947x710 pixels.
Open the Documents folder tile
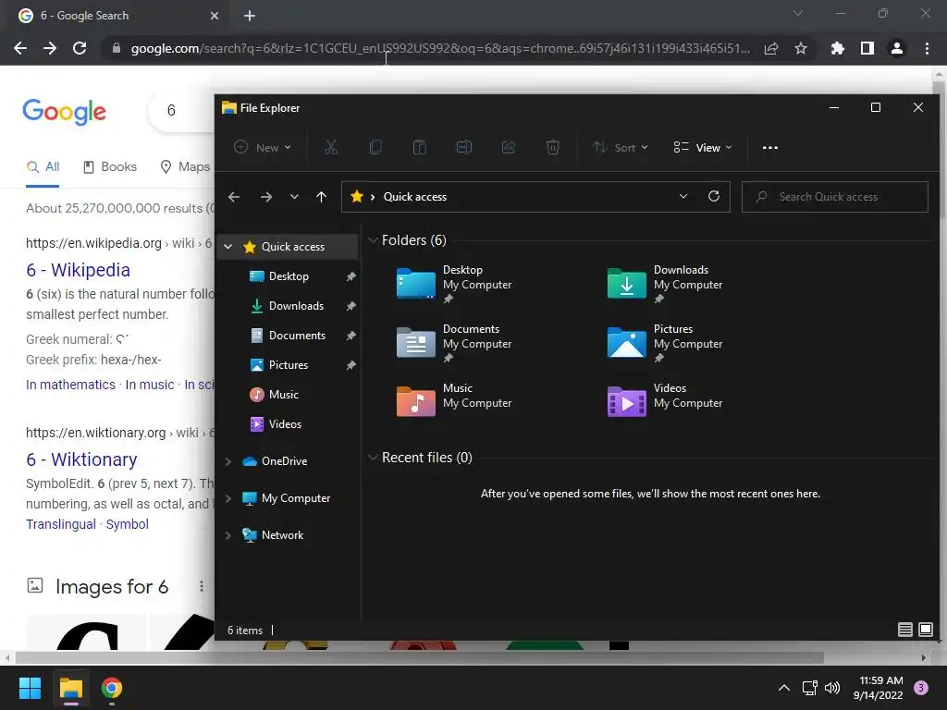pos(454,343)
